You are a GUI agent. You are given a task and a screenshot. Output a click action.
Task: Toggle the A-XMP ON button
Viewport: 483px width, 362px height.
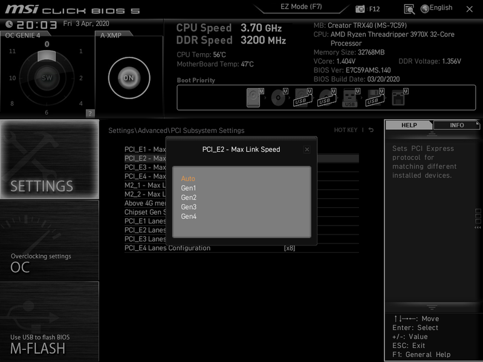point(129,78)
